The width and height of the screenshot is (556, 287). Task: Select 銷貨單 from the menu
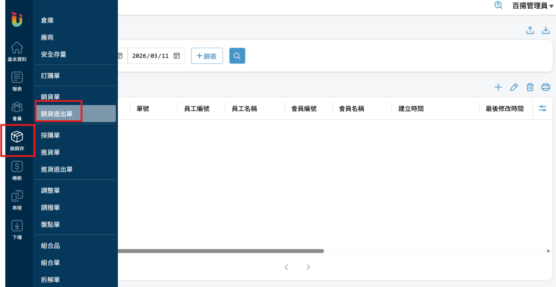tap(50, 96)
